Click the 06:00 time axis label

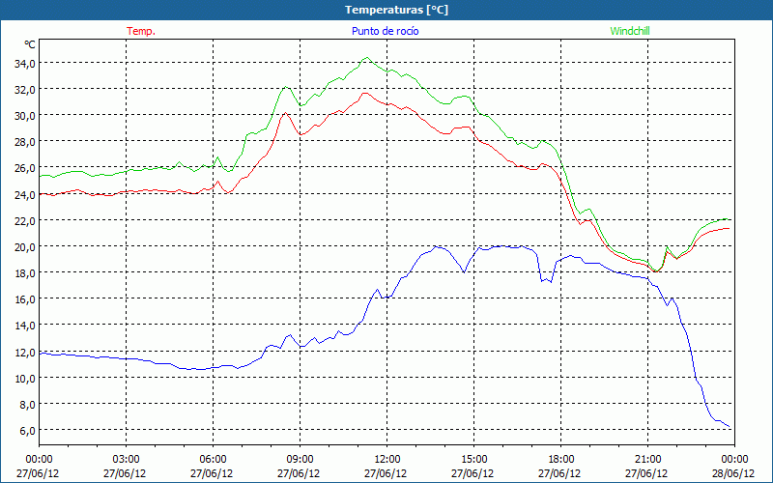pyautogui.click(x=213, y=460)
